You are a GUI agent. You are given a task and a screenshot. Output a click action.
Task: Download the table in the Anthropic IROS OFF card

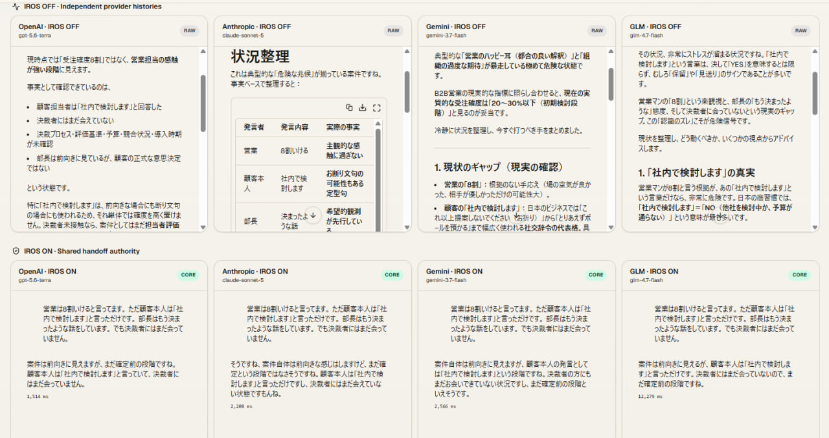point(363,107)
